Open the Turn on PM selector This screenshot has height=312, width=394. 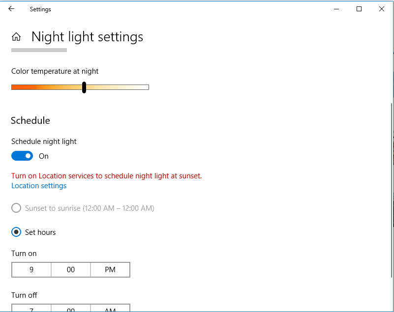110,270
